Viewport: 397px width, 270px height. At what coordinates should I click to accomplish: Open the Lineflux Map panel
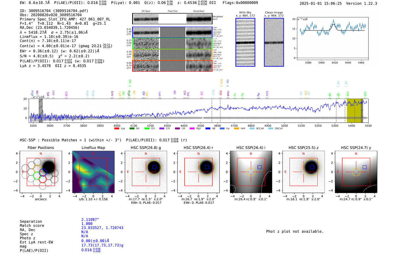tap(93, 172)
